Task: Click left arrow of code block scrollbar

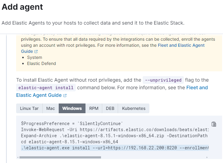Action: pyautogui.click(x=18, y=158)
